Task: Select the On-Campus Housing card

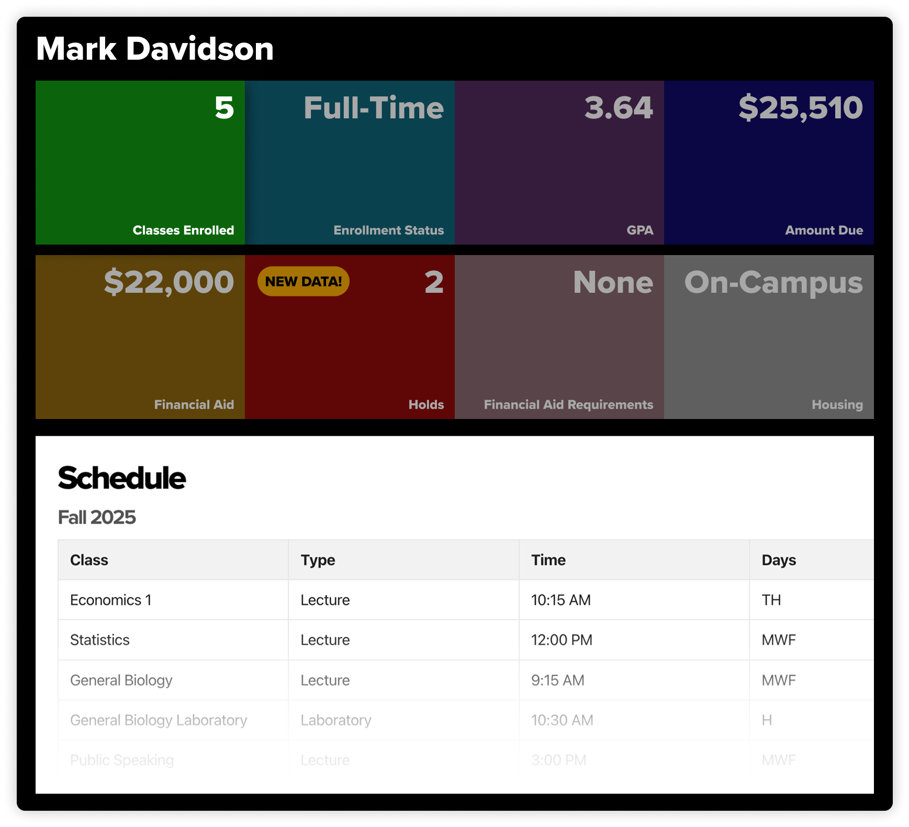Action: coord(769,337)
